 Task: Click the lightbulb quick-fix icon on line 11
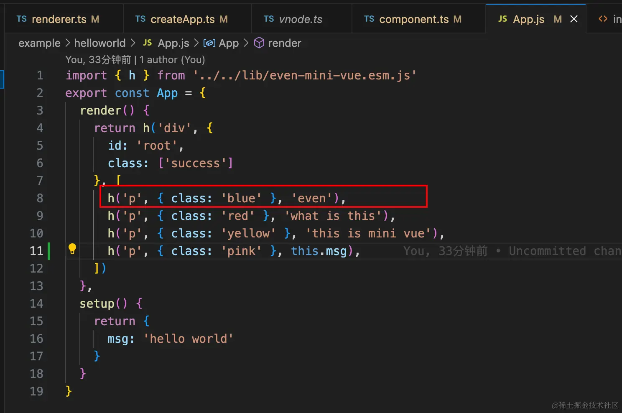coord(72,249)
